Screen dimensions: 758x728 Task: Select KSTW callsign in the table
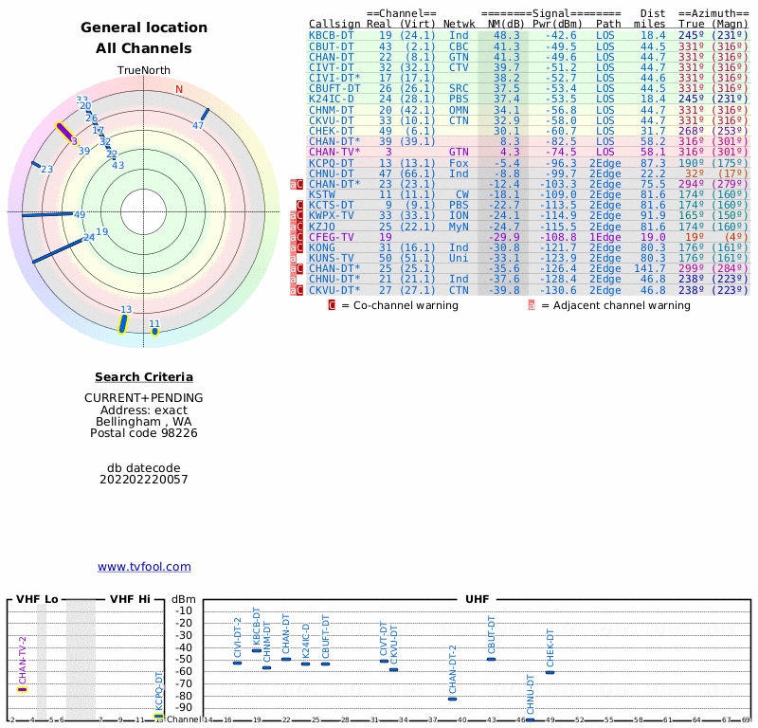tap(322, 194)
